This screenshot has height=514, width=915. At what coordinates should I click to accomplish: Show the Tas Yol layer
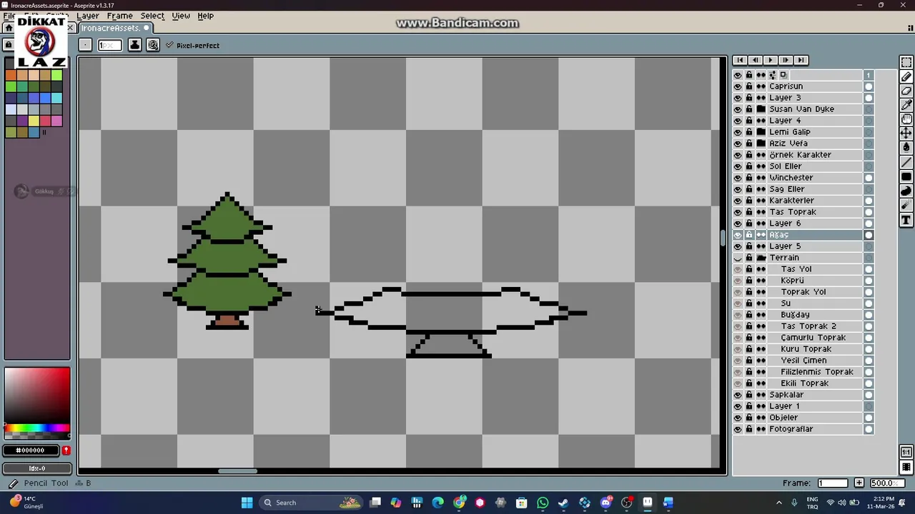click(738, 269)
